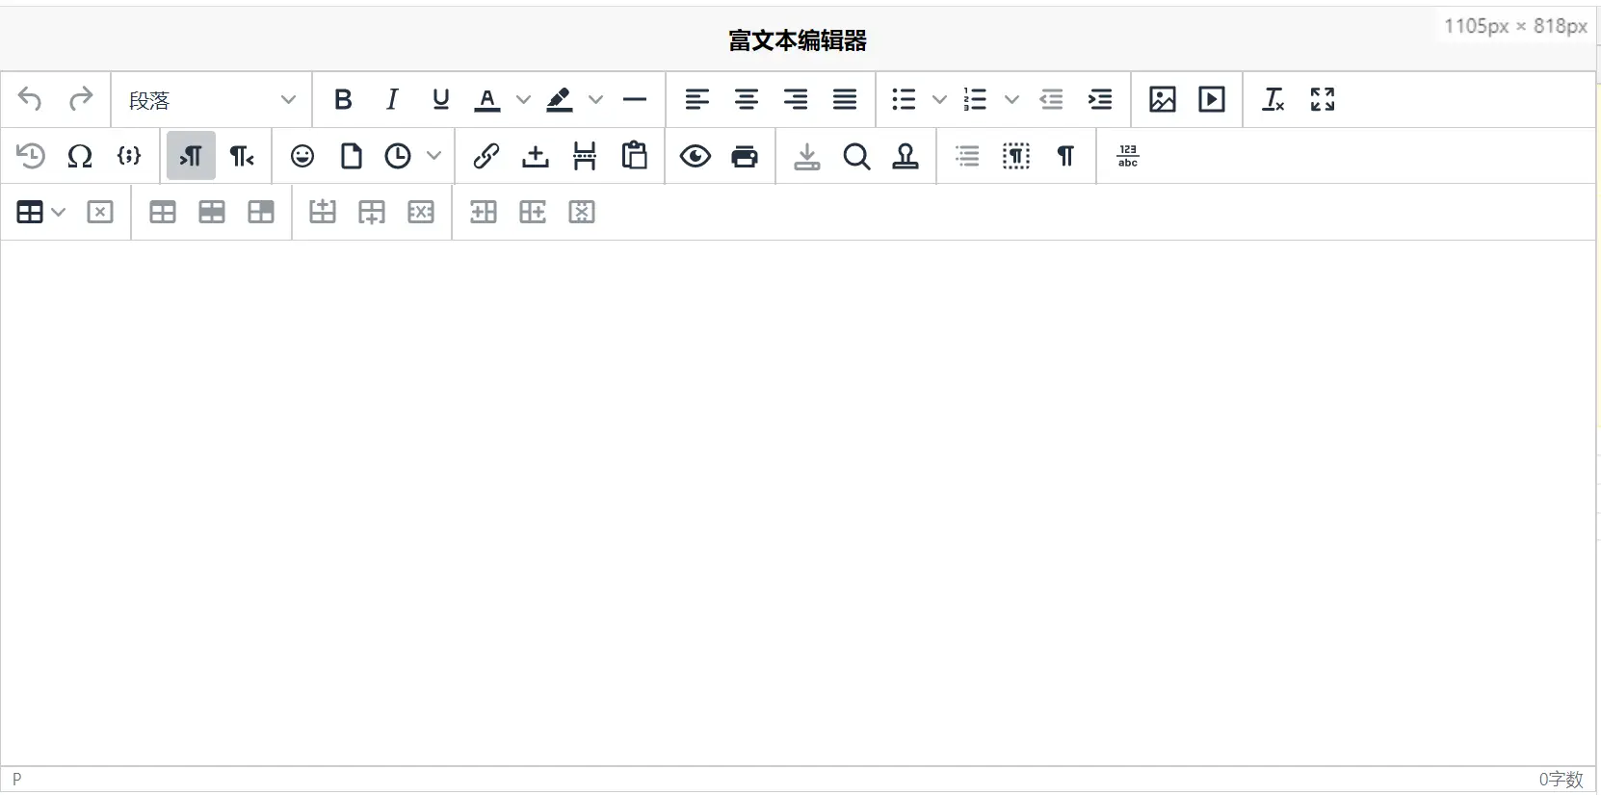Open the insert table menu
The width and height of the screenshot is (1601, 795).
[x=40, y=212]
